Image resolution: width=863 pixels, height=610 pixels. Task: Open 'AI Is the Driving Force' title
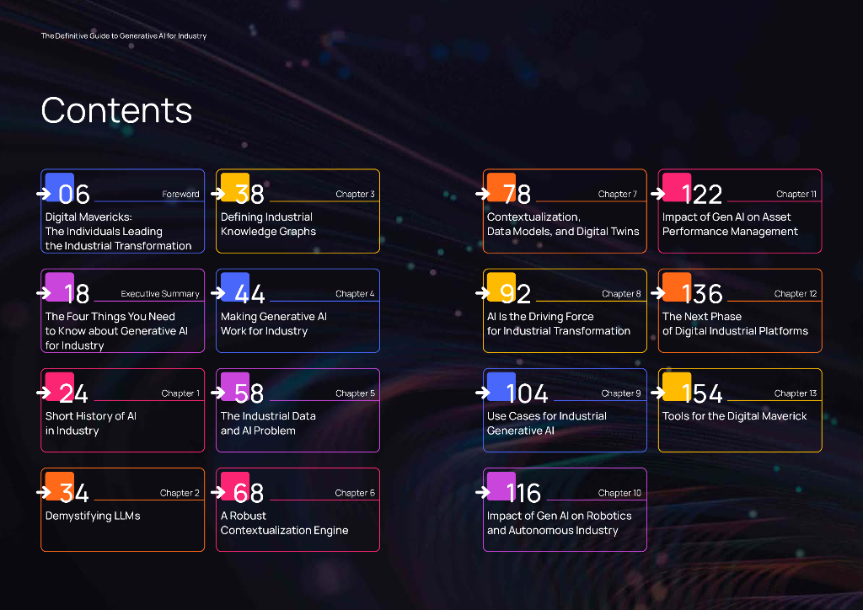click(x=559, y=324)
